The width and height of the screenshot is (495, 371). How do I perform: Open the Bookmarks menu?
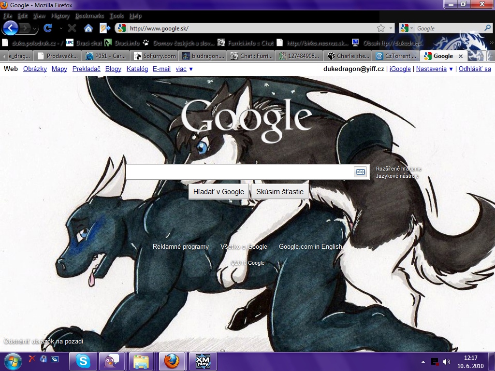point(89,15)
